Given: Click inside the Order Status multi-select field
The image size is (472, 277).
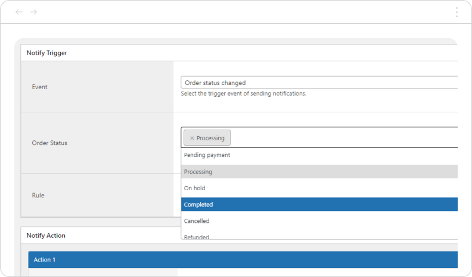Looking at the screenshot, I should [x=340, y=138].
